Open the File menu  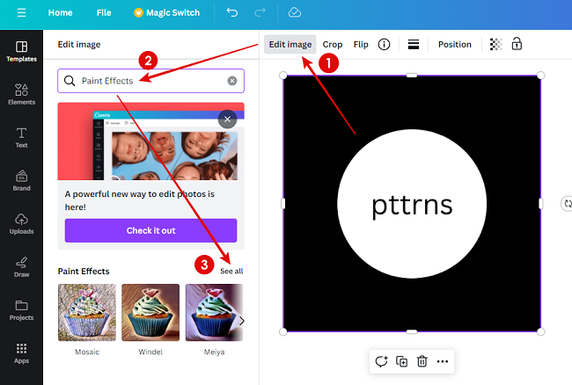coord(104,13)
